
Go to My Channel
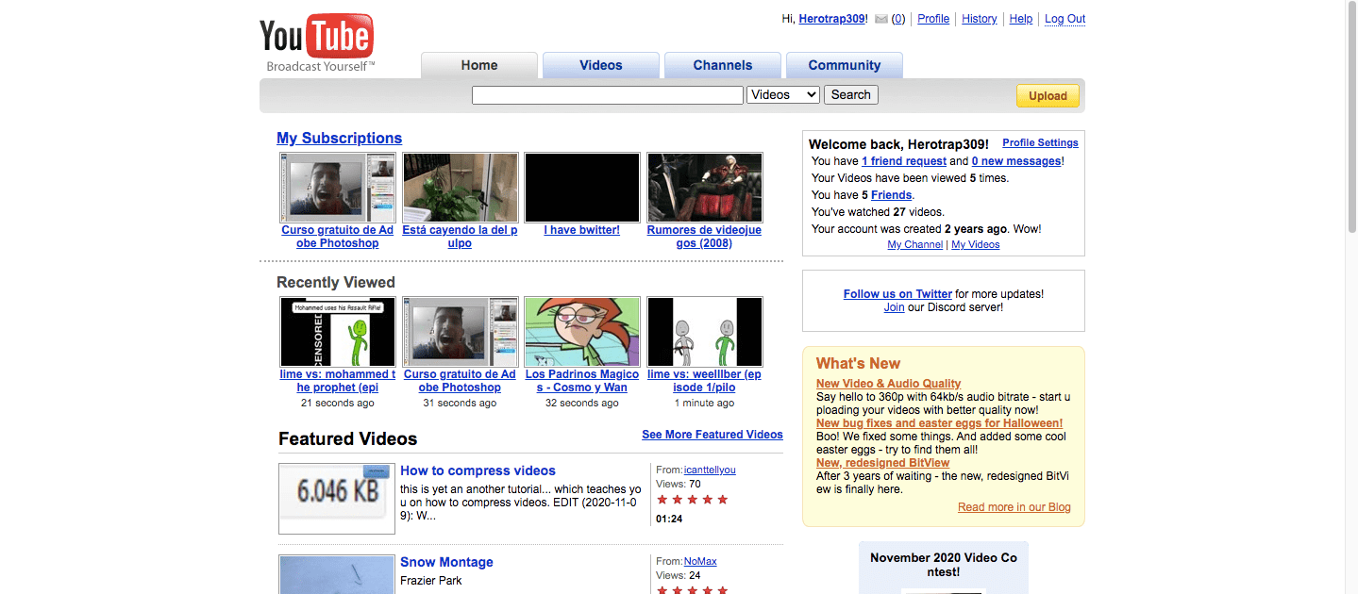(x=914, y=244)
